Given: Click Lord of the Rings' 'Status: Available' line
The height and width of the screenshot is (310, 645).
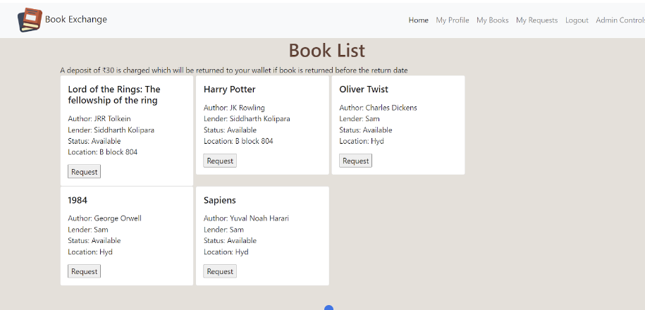Looking at the screenshot, I should pyautogui.click(x=94, y=141).
